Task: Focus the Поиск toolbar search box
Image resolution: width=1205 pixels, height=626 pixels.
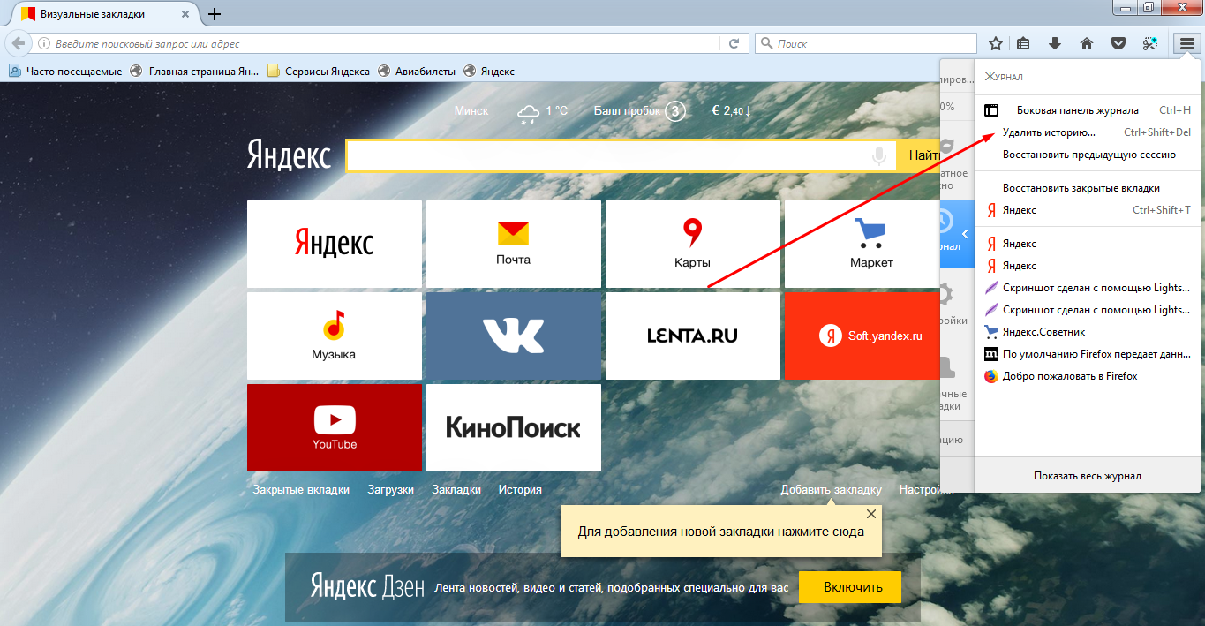Action: coord(868,43)
